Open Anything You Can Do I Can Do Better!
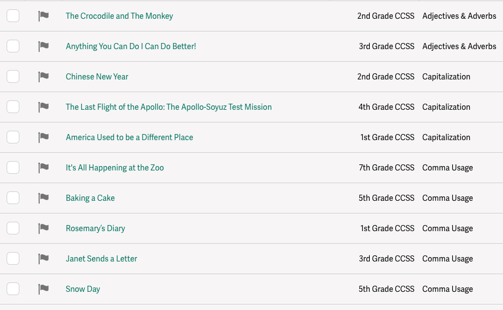Image resolution: width=503 pixels, height=310 pixels. (x=131, y=46)
